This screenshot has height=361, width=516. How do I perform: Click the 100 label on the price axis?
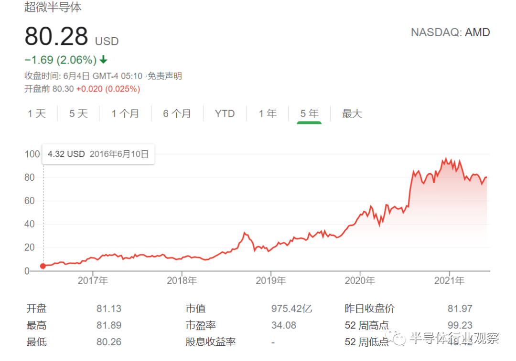pyautogui.click(x=32, y=154)
